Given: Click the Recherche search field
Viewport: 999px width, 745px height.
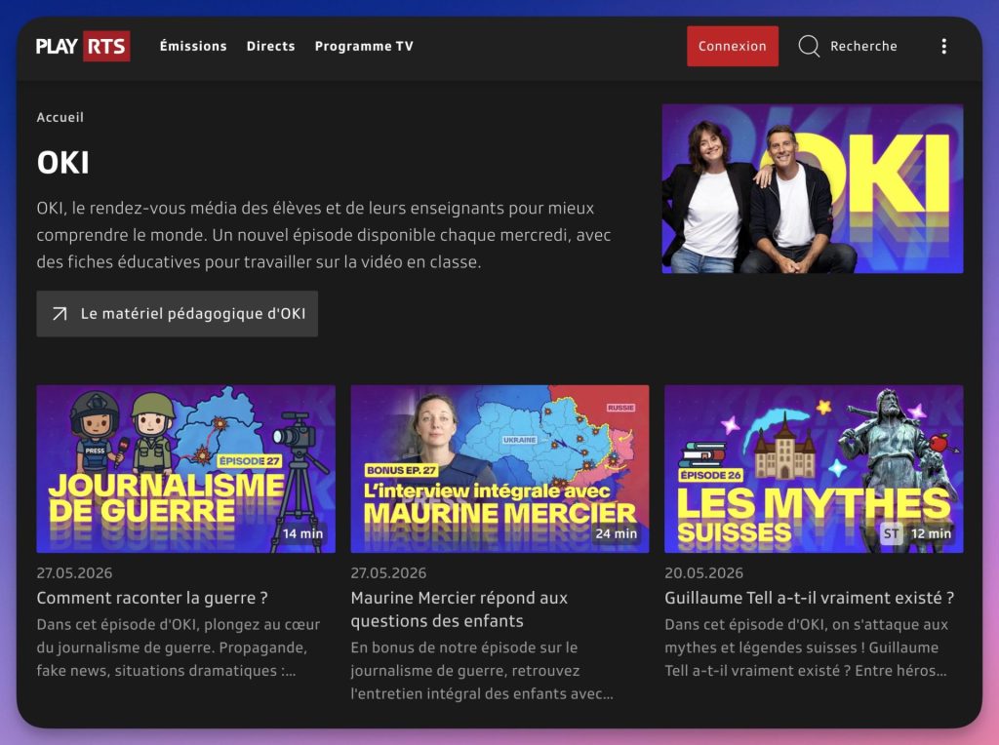Looking at the screenshot, I should (x=848, y=46).
